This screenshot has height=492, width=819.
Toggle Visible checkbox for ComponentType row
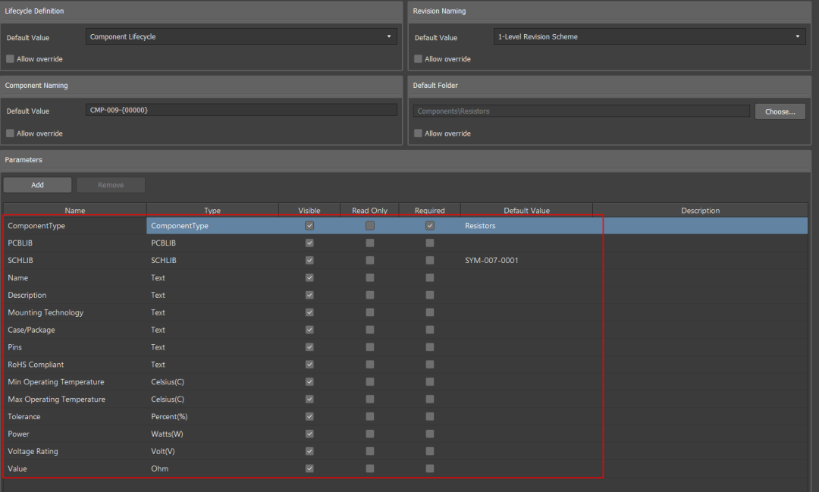click(x=309, y=226)
